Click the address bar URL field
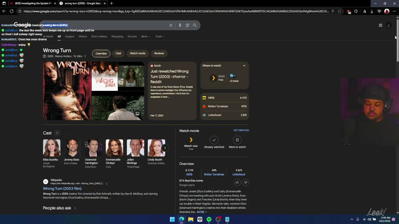Screen dimensions: 399x224 click(x=176, y=11)
